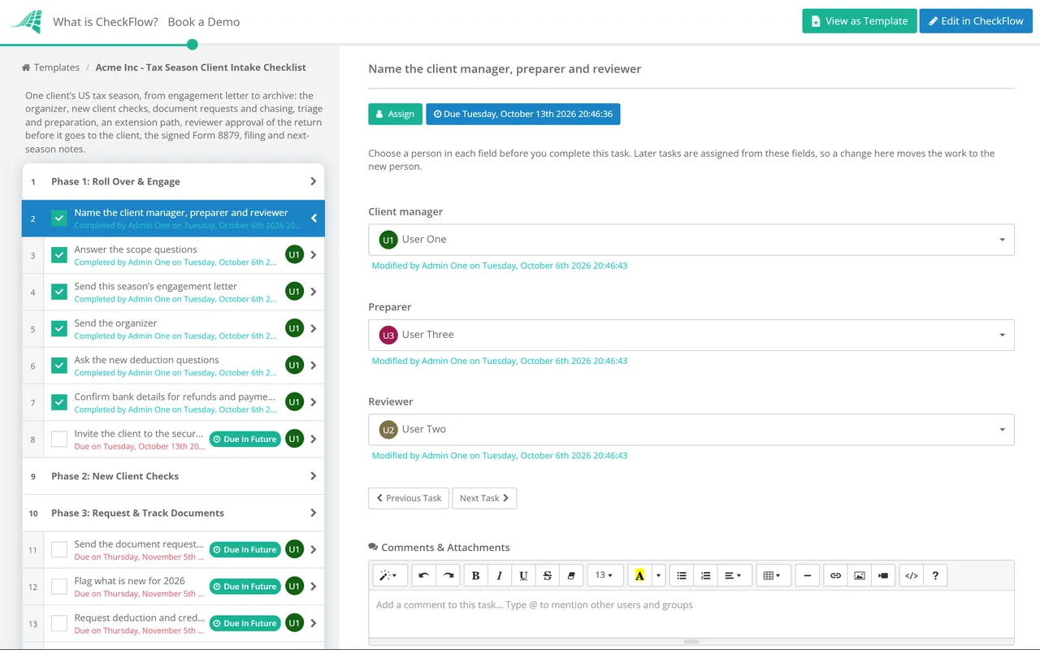Image resolution: width=1040 pixels, height=650 pixels.
Task: Redo the comment edit
Action: [x=448, y=575]
